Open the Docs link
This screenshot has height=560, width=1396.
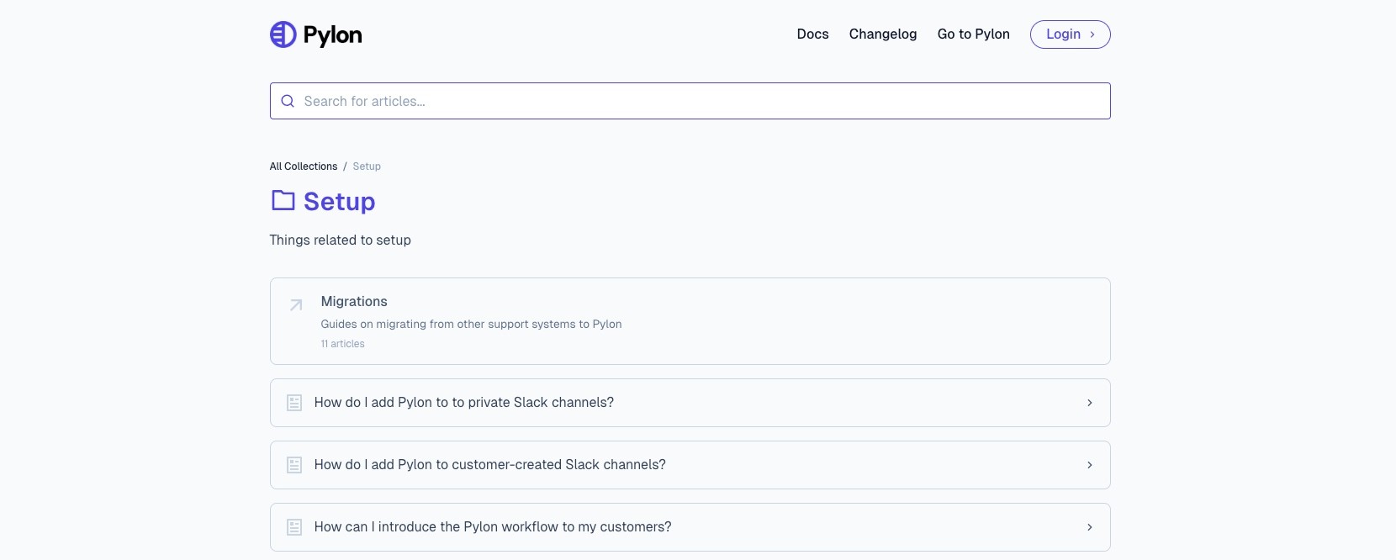812,34
